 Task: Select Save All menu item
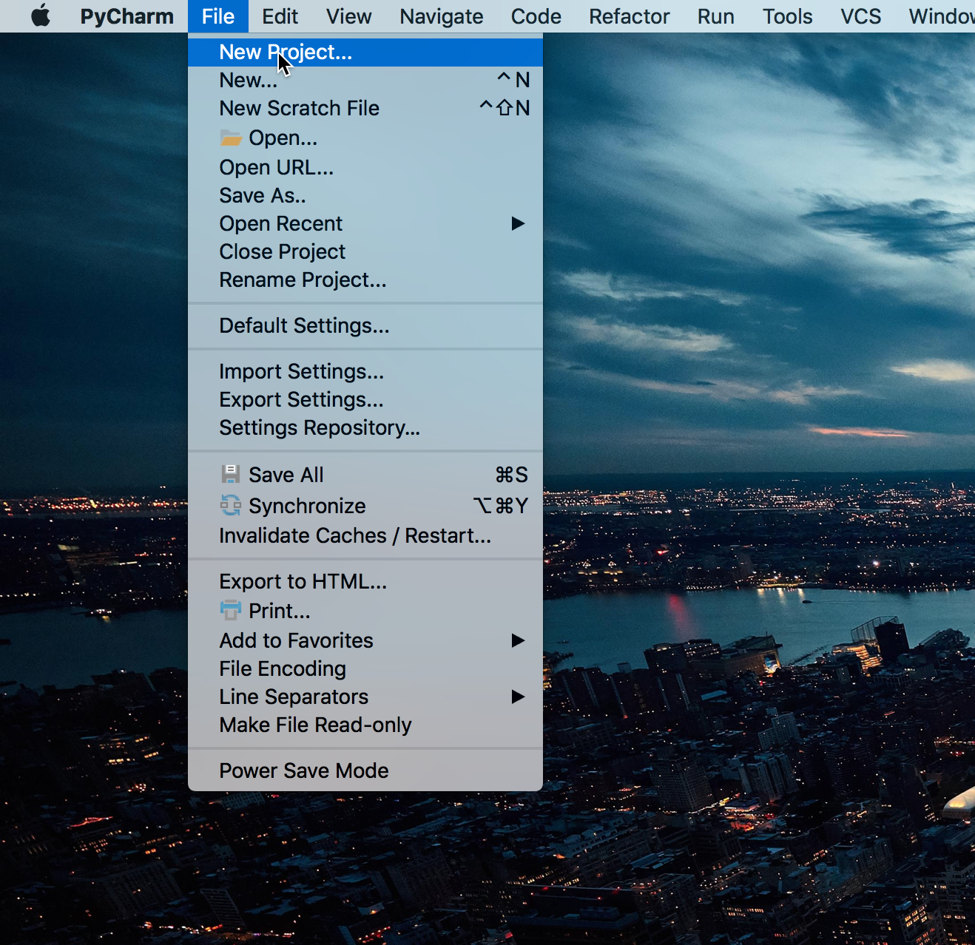pyautogui.click(x=365, y=475)
